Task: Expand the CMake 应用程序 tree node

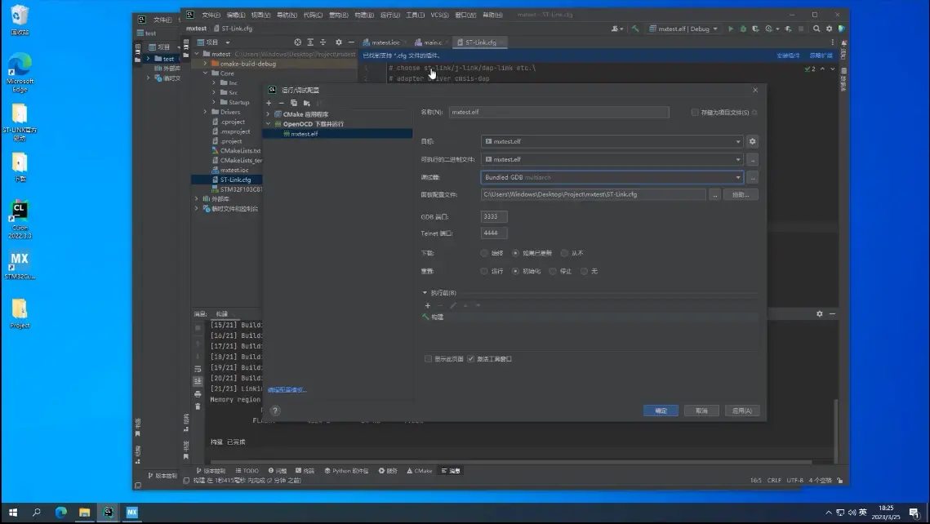Action: click(x=268, y=114)
